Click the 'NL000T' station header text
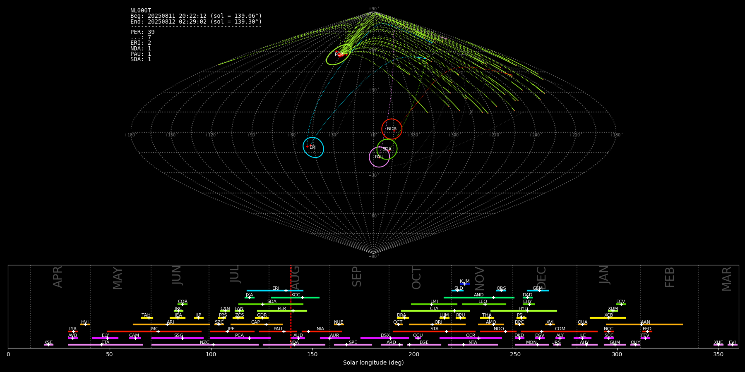745x372 pixels. pyautogui.click(x=141, y=10)
